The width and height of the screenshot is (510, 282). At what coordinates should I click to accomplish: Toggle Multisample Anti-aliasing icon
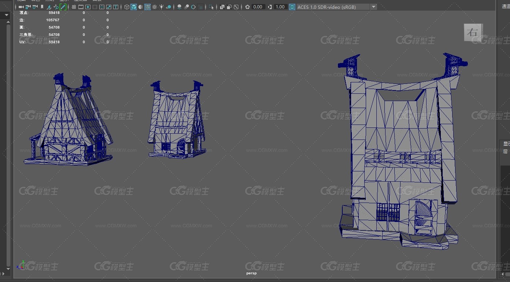(x=193, y=7)
